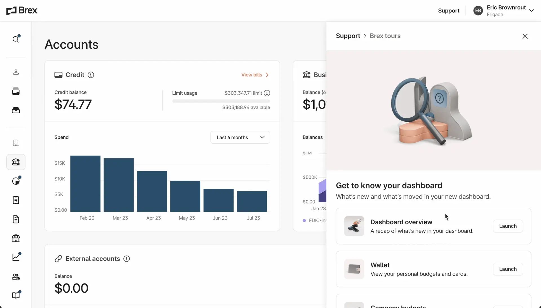This screenshot has width=541, height=308.
Task: Click the Credit info icon
Action: click(x=91, y=75)
